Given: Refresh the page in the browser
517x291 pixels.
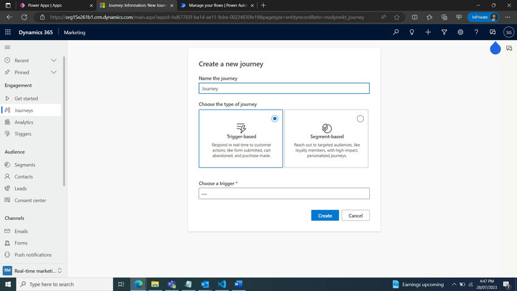Looking at the screenshot, I should (24, 17).
